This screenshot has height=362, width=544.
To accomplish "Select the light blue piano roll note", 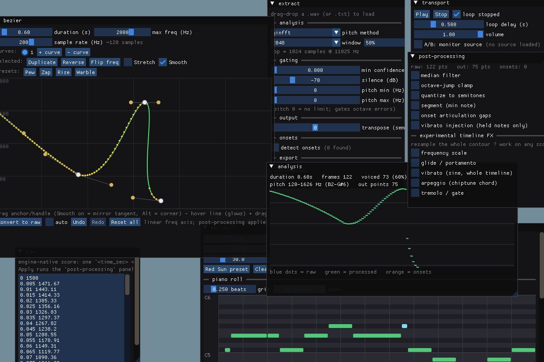I will [405, 326].
